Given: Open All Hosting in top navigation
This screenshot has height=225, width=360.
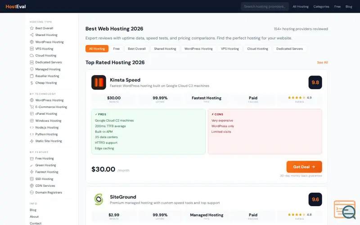Looking at the screenshot, I should click(x=301, y=7).
